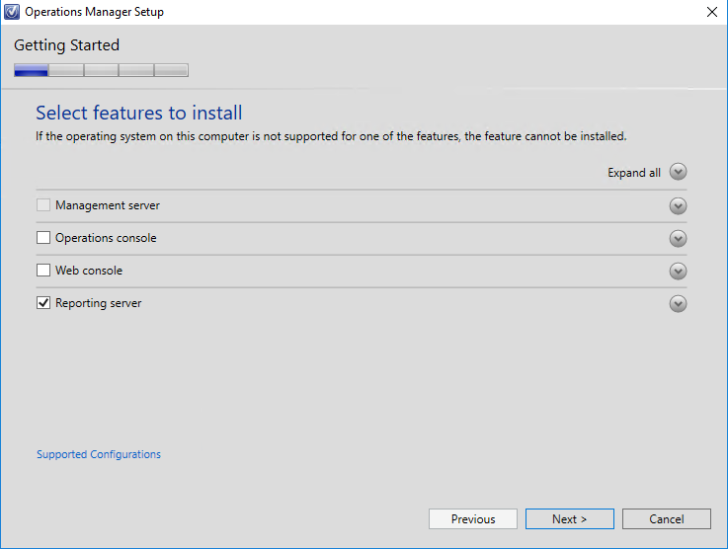Expand Management server details chevron
This screenshot has height=549, width=728.
pos(678,205)
